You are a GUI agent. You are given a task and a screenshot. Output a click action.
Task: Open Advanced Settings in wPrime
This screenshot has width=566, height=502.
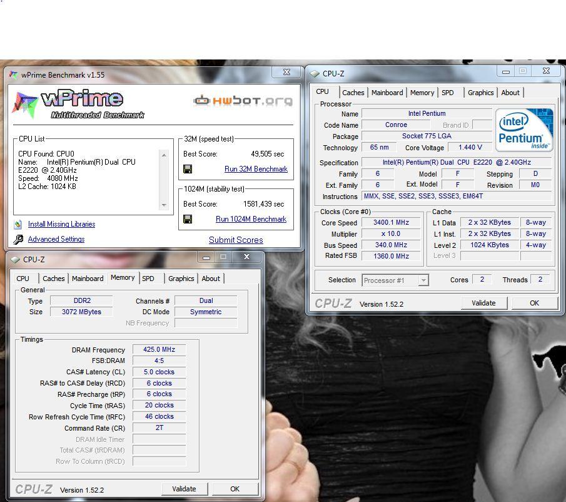point(56,239)
